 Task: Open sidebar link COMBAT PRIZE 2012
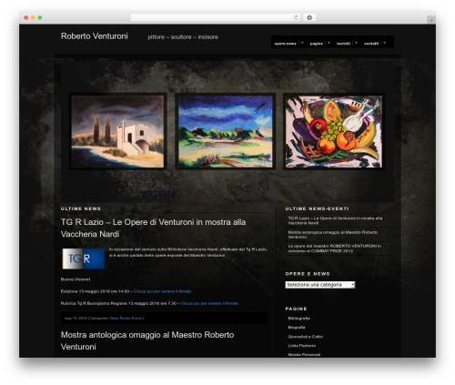pos(335,248)
